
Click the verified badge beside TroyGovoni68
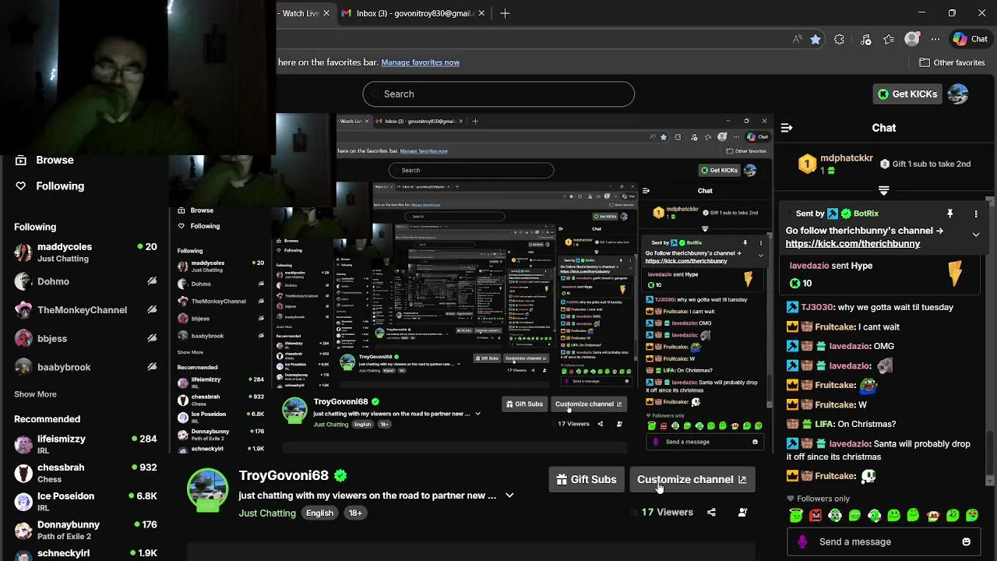tap(340, 475)
